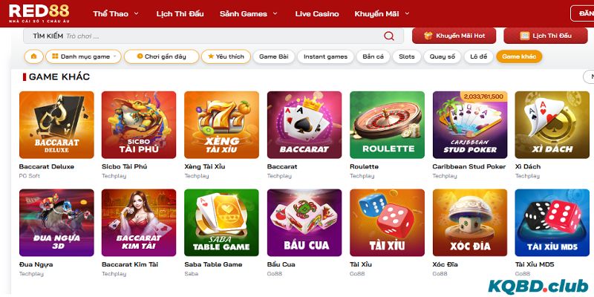
Task: Click the red Lịch Thi Đấu button
Action: coord(547,36)
